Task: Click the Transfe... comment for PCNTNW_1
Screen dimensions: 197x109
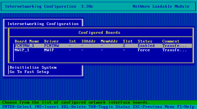Action: pos(174,46)
